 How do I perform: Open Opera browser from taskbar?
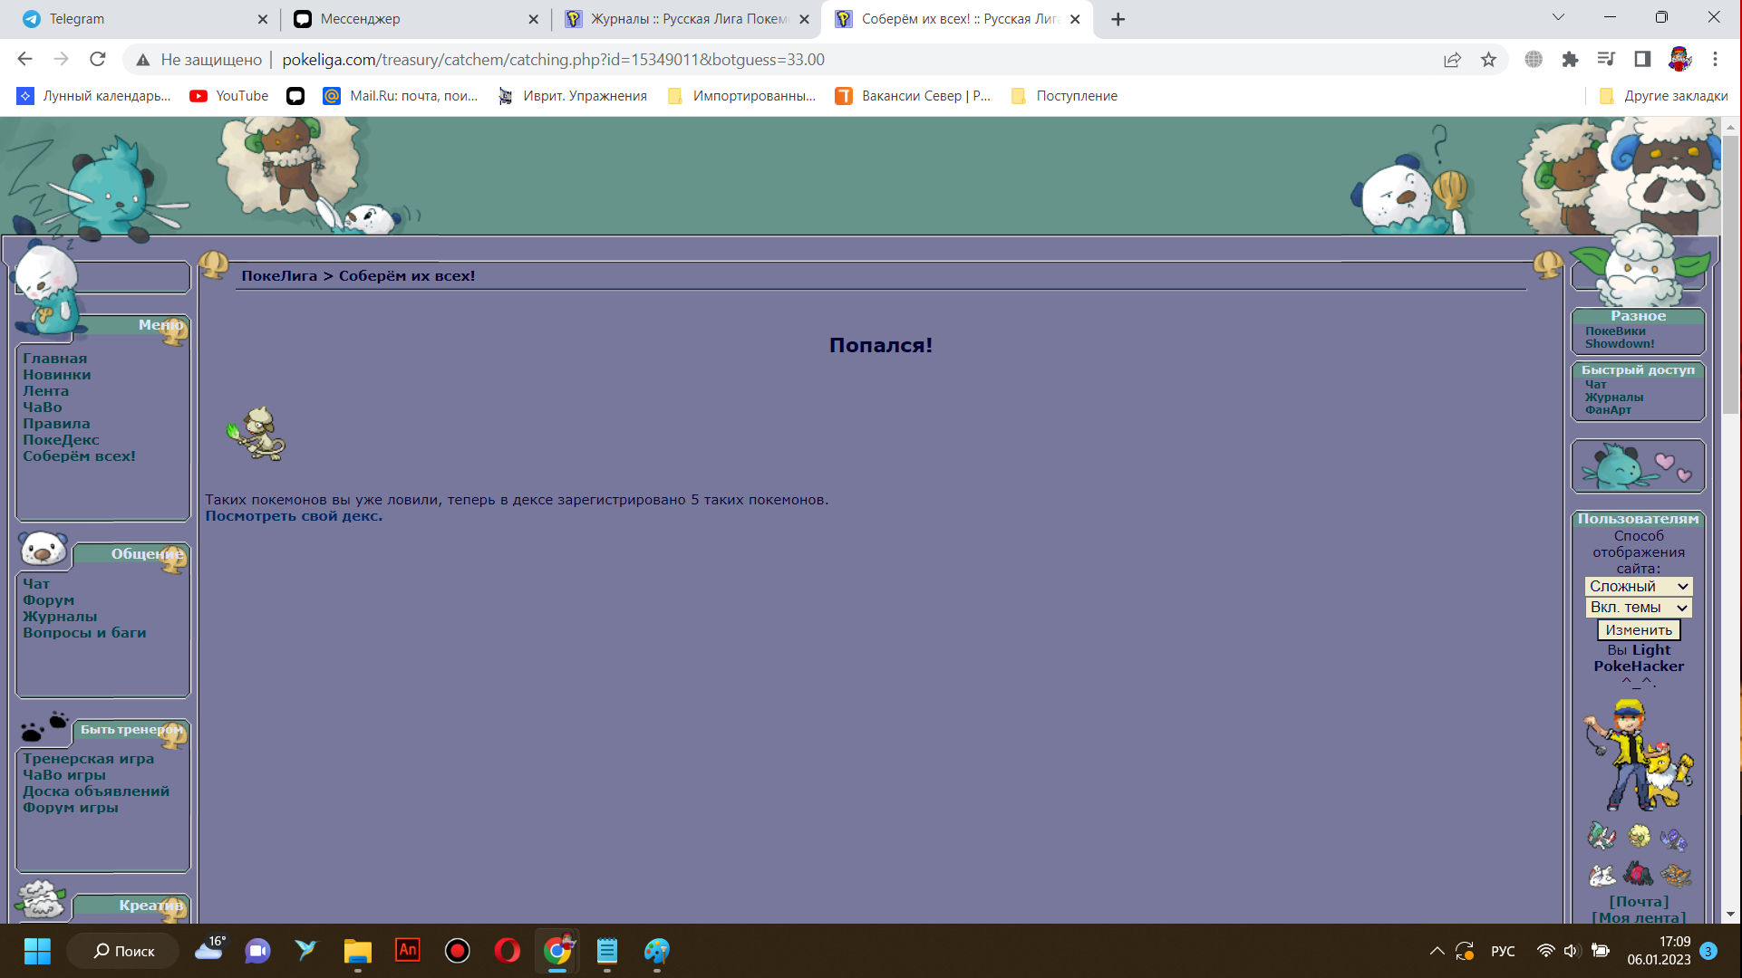tap(508, 951)
